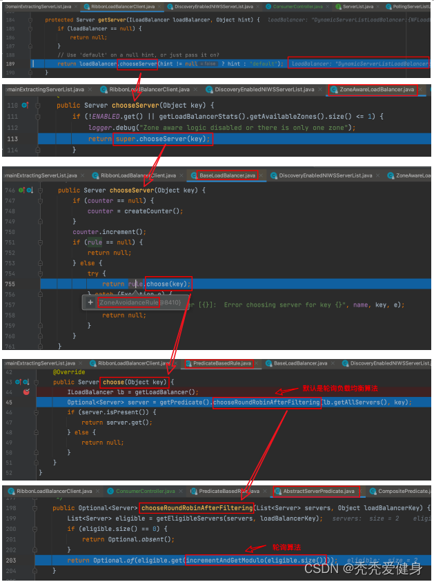
Task: Click the logger.debug call on line 112
Action: tap(221, 128)
